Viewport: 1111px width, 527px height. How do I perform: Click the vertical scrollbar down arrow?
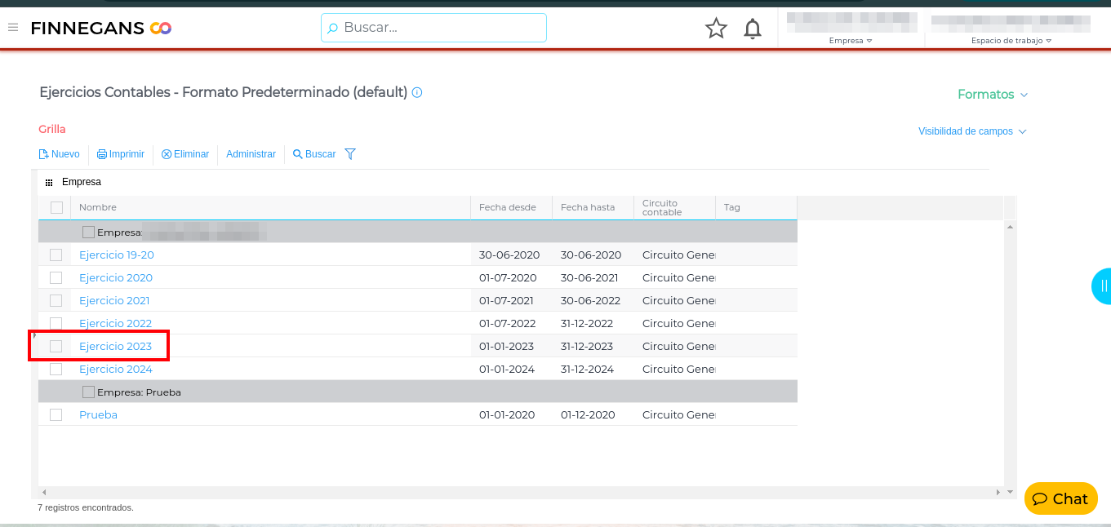click(x=1011, y=492)
